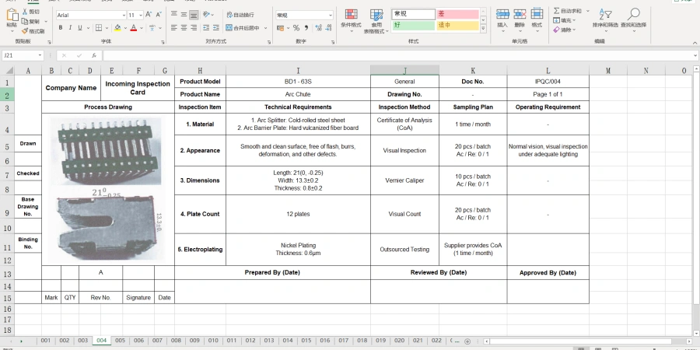Click the Paste clipboard icon
This screenshot has height=350, width=700.
(12, 16)
